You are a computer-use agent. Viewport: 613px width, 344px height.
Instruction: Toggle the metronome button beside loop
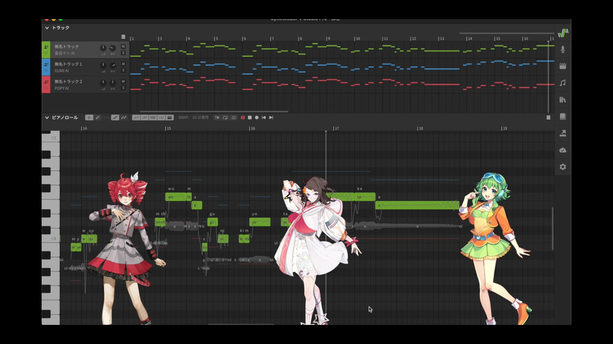pos(234,117)
